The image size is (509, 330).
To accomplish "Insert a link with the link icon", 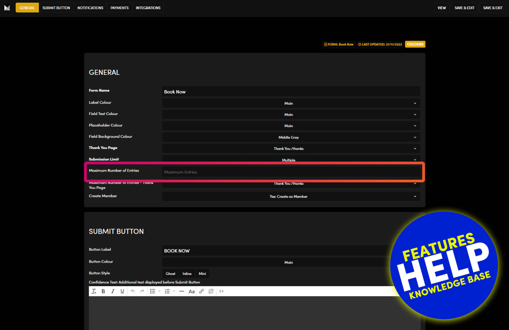I will [201, 291].
